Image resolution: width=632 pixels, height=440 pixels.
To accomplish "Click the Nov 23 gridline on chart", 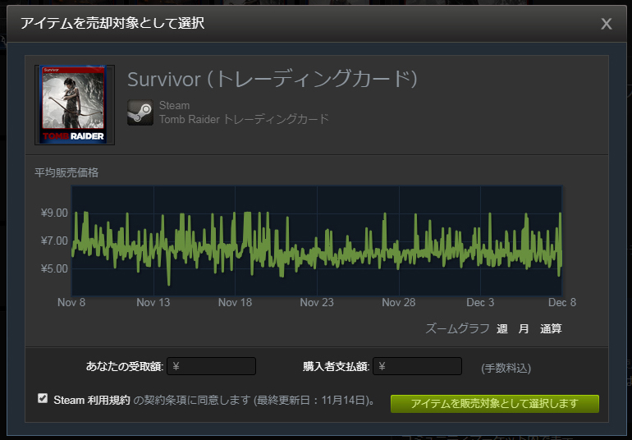I will pos(317,241).
